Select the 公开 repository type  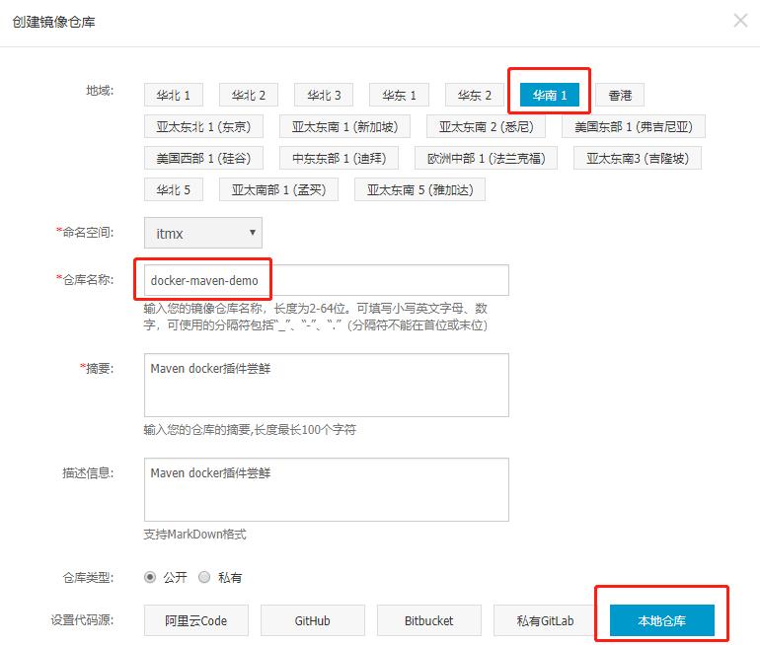pos(150,577)
